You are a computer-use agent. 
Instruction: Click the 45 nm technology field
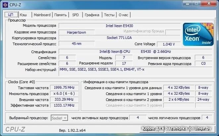(x=77, y=44)
